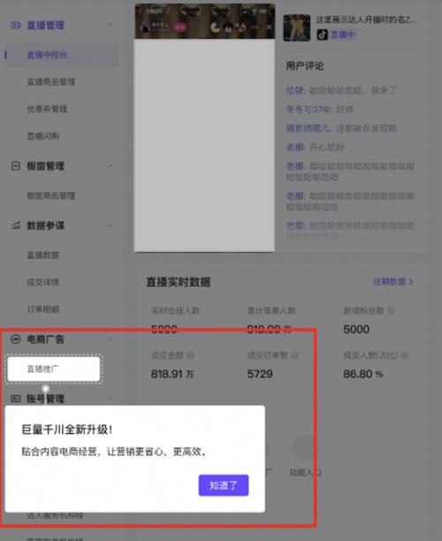
Task: Click the 橱窗管理 section icon
Action: pyautogui.click(x=16, y=166)
